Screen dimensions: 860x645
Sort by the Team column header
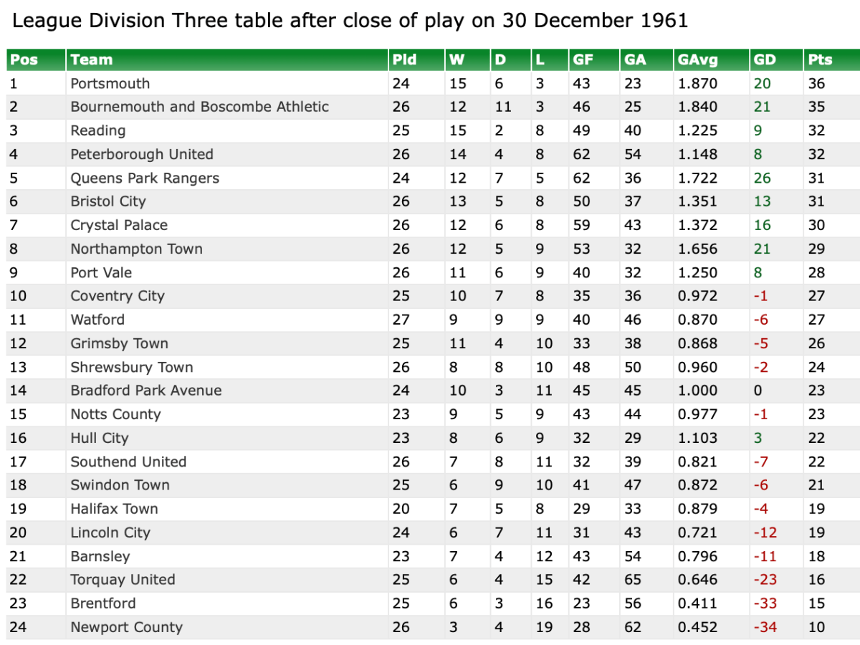click(x=91, y=60)
